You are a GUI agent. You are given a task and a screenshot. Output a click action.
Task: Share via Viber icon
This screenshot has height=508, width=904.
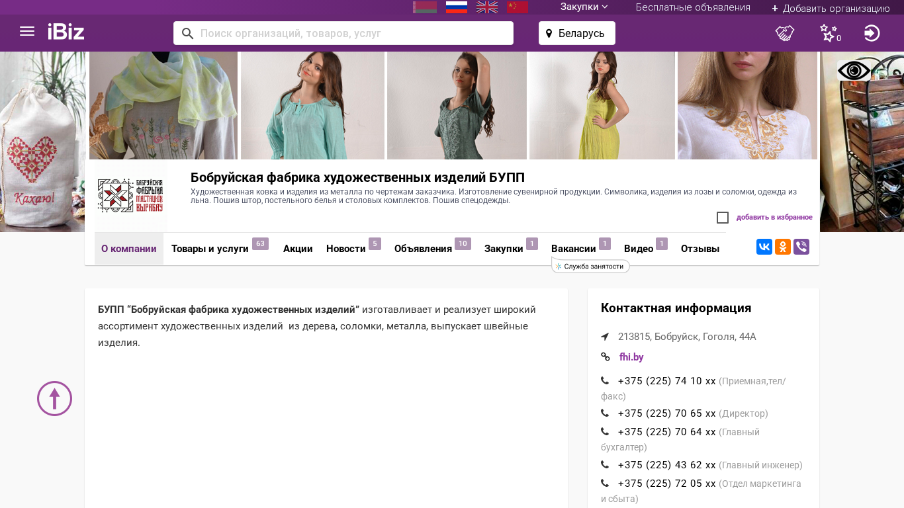(801, 247)
